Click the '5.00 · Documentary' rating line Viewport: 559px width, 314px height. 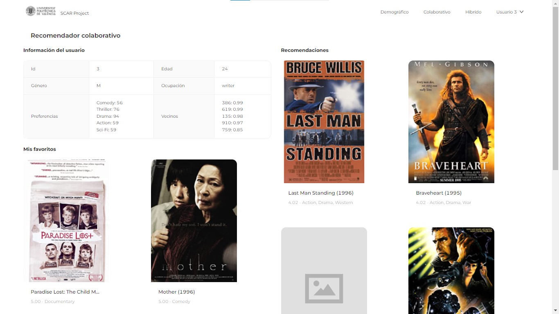pyautogui.click(x=53, y=302)
